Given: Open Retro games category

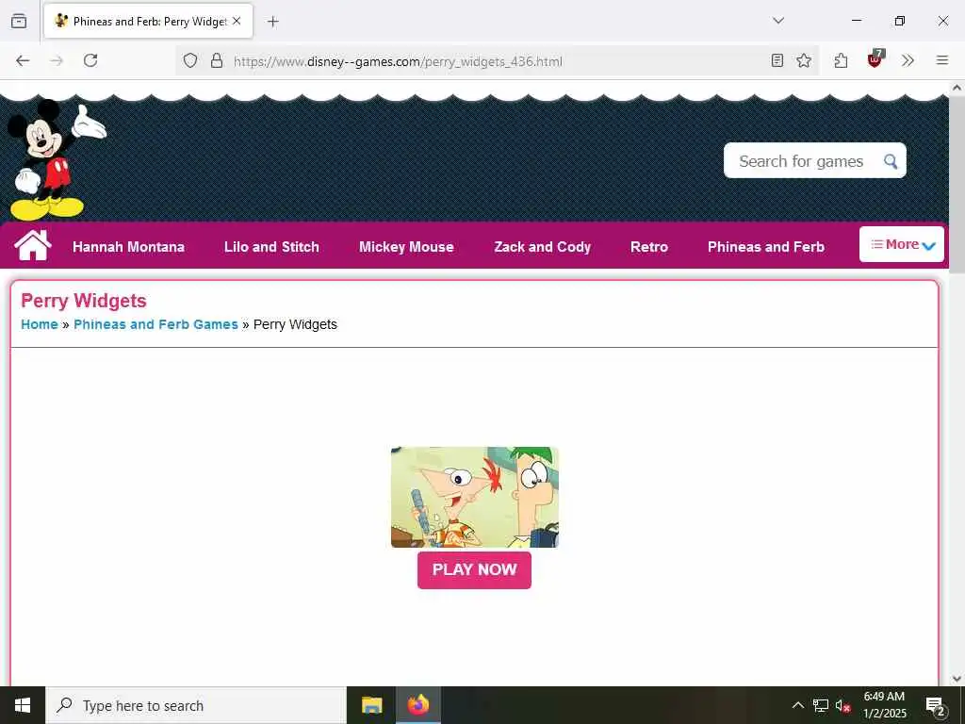Looking at the screenshot, I should (649, 247).
